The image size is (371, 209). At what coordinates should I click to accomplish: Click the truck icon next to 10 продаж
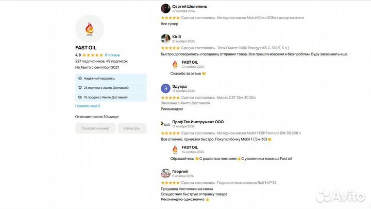point(80,97)
